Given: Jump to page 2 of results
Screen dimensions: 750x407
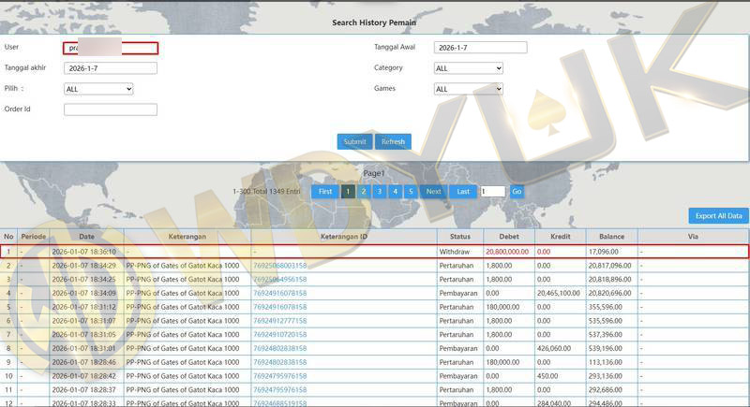Looking at the screenshot, I should tap(364, 191).
